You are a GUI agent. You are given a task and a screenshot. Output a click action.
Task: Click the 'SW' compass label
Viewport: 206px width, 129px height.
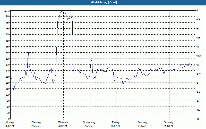pyautogui.click(x=199, y=74)
